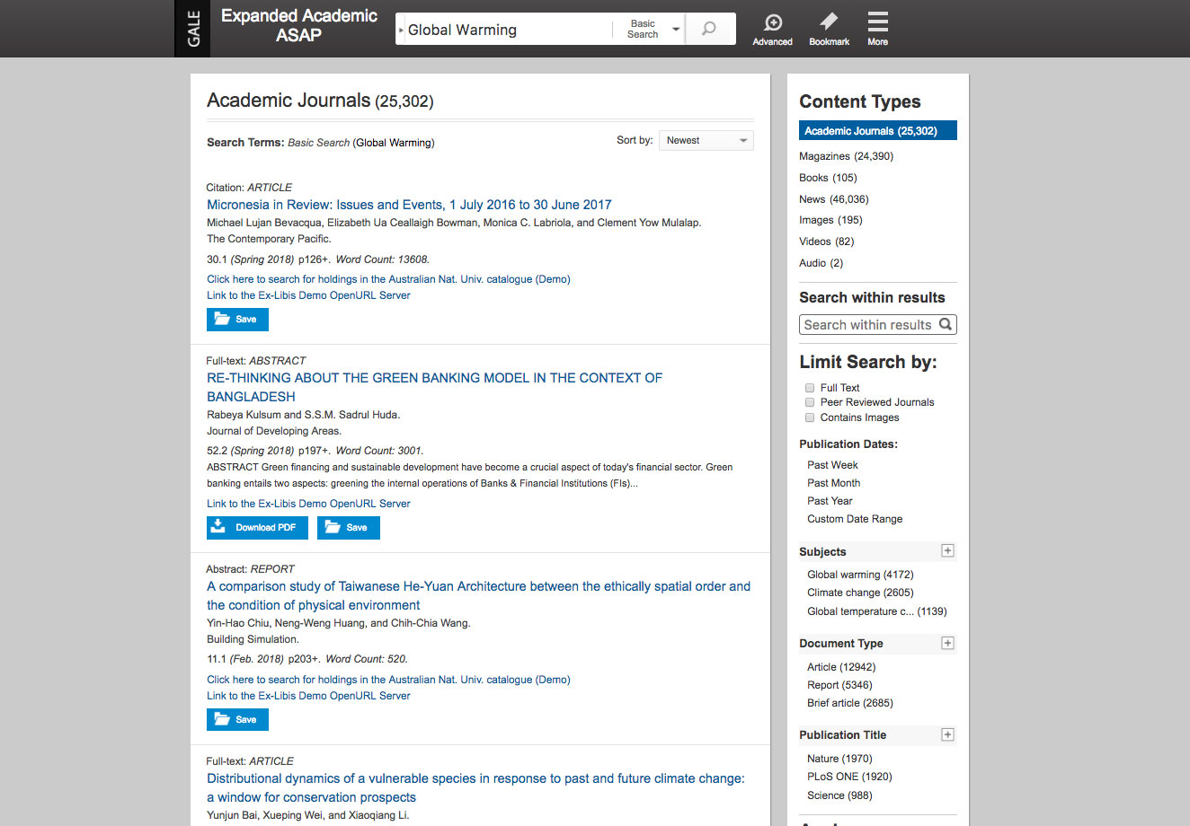Click the GALE logo

click(192, 29)
